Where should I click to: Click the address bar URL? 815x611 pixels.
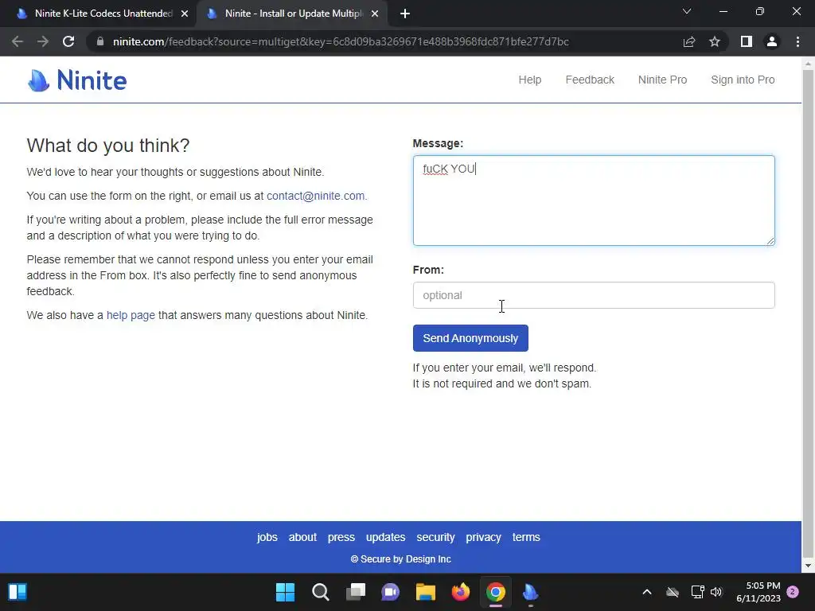(341, 41)
